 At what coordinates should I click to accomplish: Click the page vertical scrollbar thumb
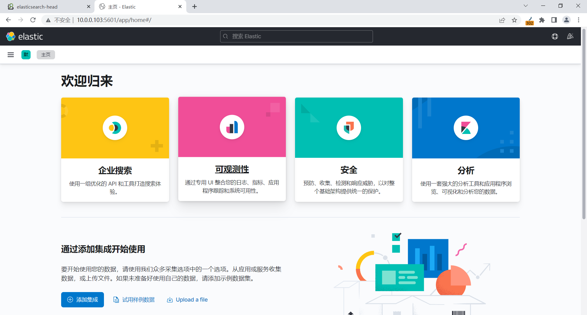tap(584, 124)
